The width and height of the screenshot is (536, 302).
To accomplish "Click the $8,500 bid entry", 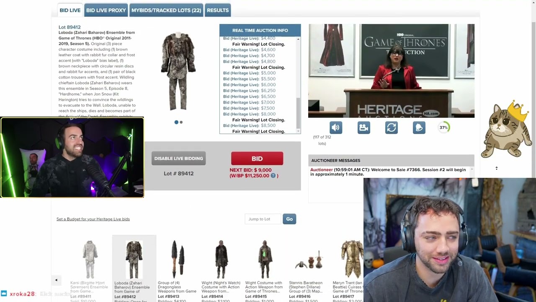I will pyautogui.click(x=250, y=125).
